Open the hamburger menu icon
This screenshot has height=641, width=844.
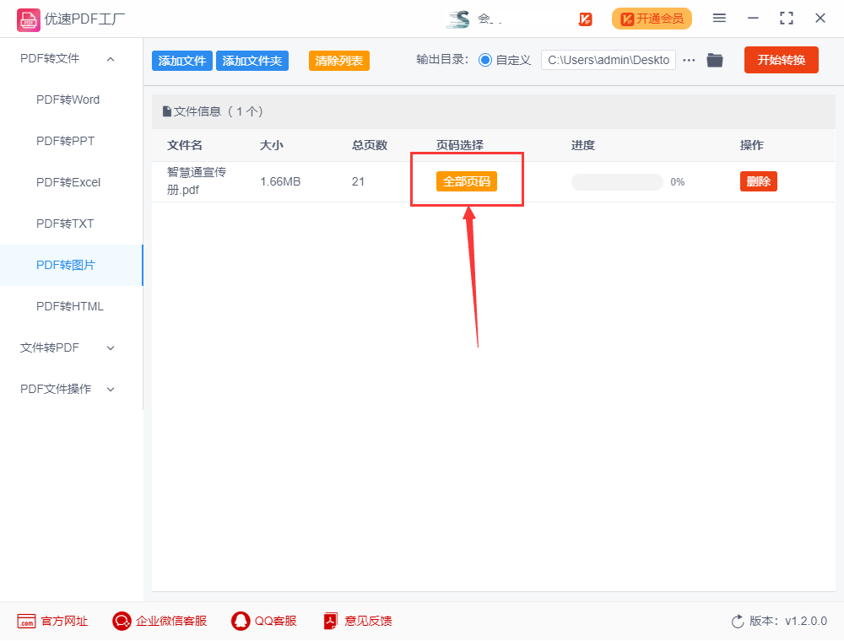719,19
